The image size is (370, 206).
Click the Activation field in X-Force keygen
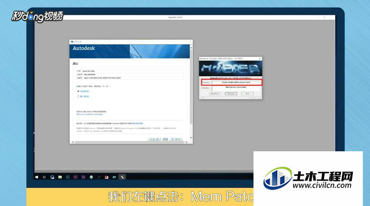[x=236, y=88]
